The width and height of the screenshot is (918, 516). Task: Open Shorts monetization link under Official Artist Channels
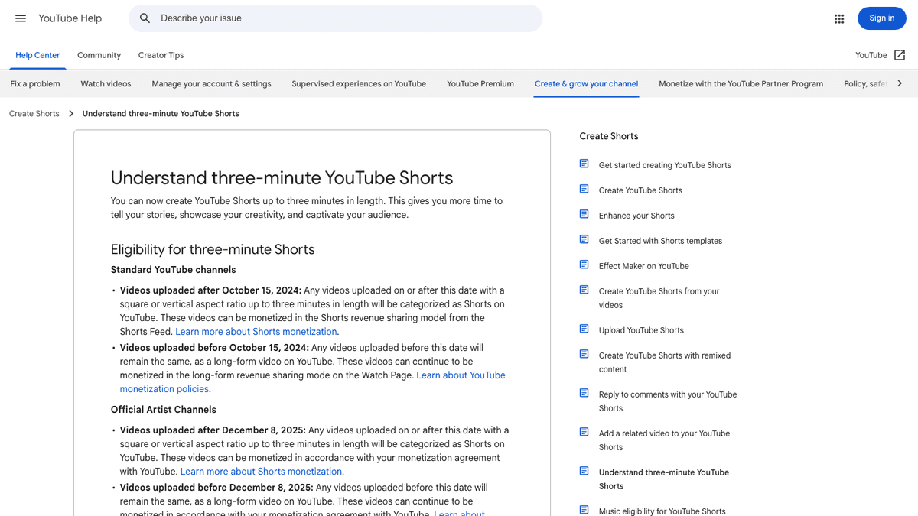coord(261,472)
